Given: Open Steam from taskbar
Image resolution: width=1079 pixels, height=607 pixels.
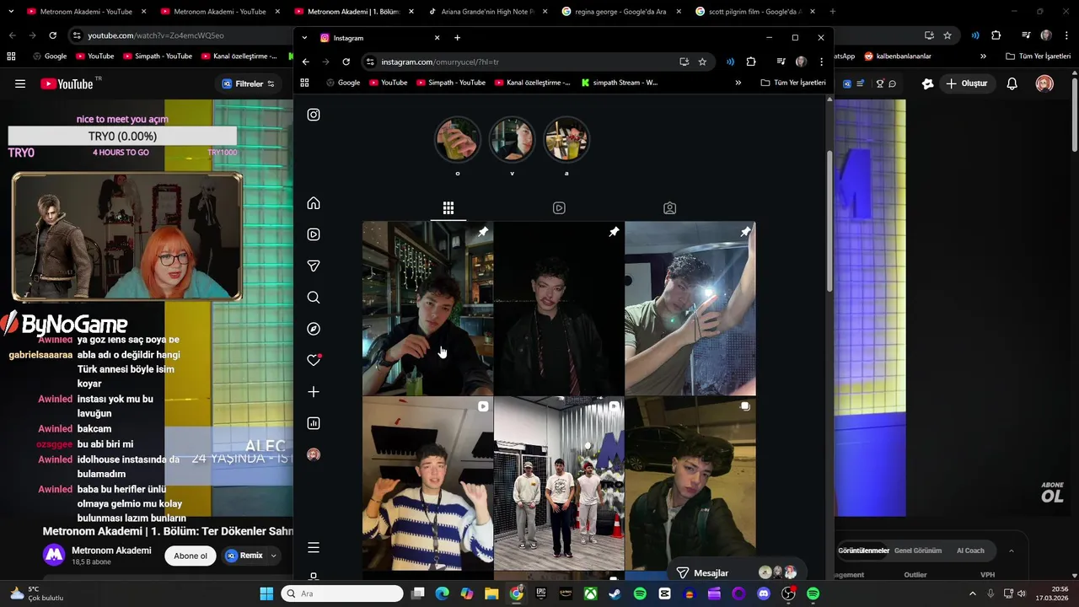Looking at the screenshot, I should (615, 594).
